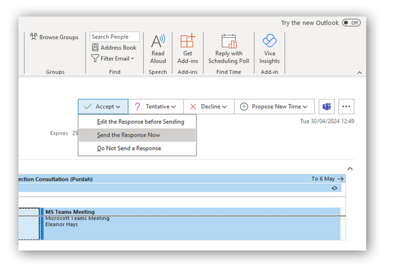Screen dimensions: 397x267
Task: Open Viva Insights add-in
Action: point(269,49)
